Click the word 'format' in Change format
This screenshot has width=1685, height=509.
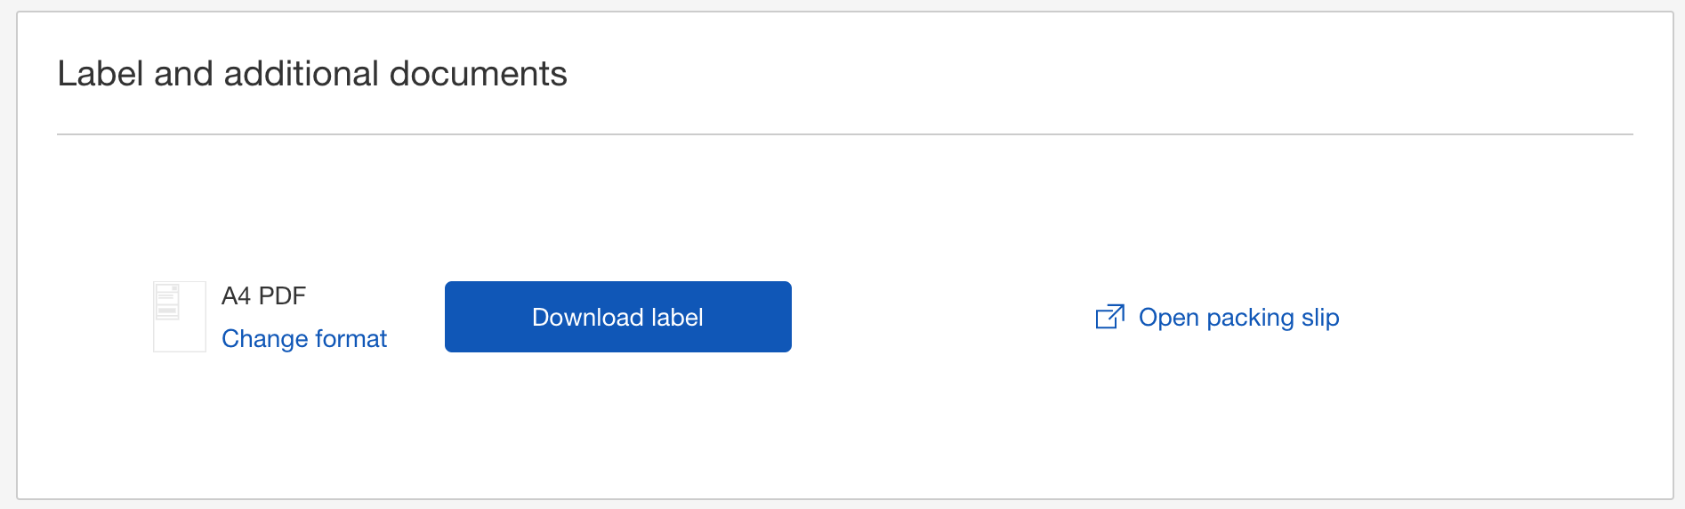351,339
